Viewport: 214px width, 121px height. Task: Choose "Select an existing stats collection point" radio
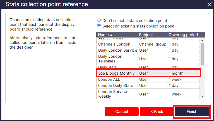coord(99,26)
